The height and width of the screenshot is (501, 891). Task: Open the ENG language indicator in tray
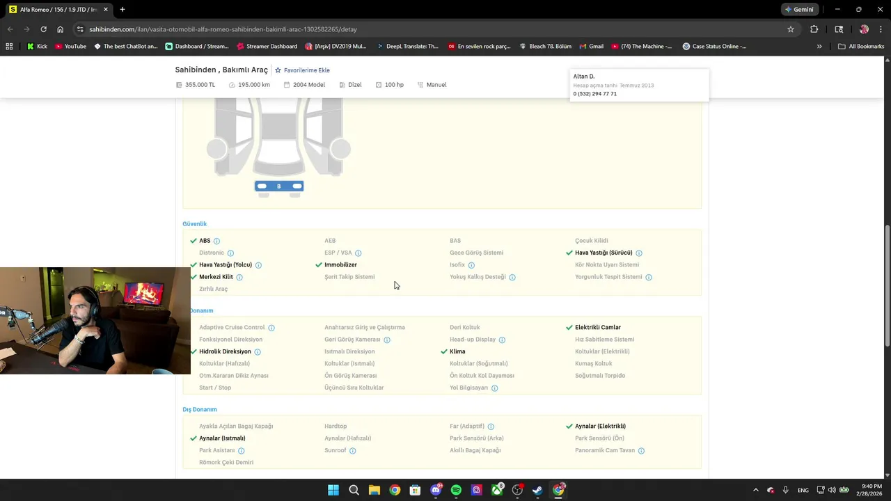click(x=803, y=491)
